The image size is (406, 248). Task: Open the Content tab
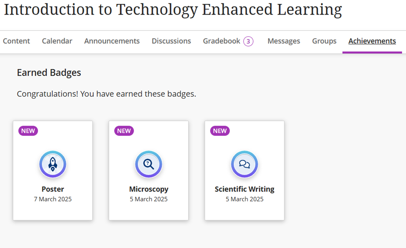point(16,41)
